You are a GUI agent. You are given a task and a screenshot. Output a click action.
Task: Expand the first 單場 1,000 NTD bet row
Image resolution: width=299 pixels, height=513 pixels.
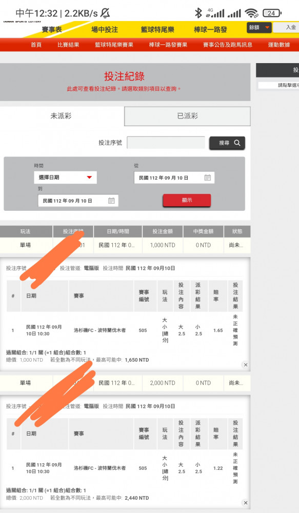click(x=125, y=245)
